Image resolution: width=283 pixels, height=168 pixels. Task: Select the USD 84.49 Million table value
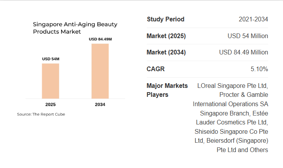pyautogui.click(x=243, y=52)
